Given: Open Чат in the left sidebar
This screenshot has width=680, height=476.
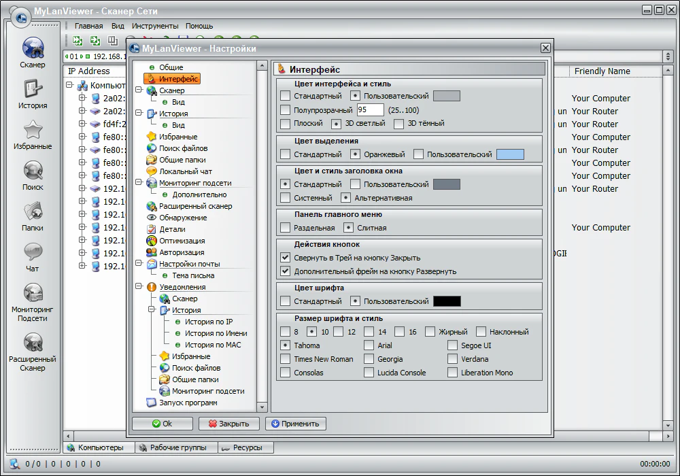Looking at the screenshot, I should pyautogui.click(x=33, y=253).
